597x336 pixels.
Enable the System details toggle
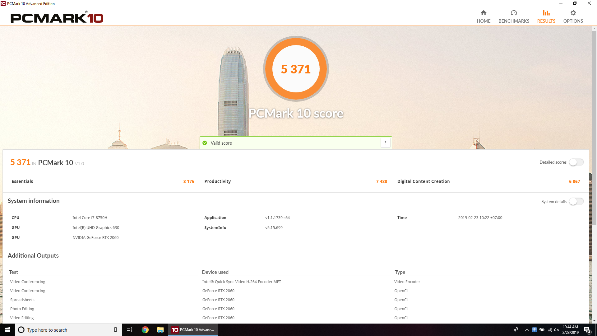coord(576,202)
